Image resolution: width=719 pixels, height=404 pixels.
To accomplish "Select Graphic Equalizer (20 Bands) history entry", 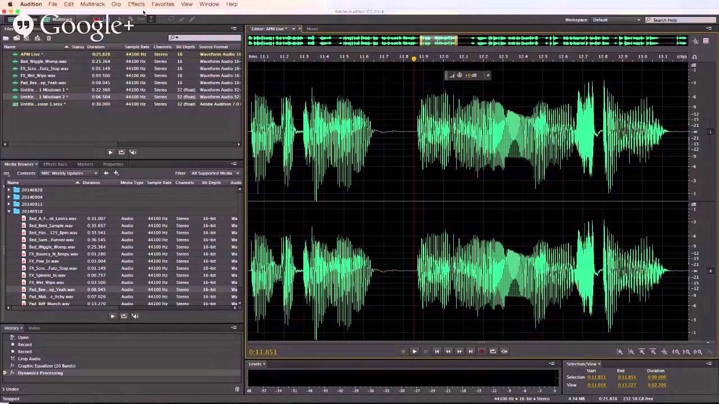I will [47, 366].
